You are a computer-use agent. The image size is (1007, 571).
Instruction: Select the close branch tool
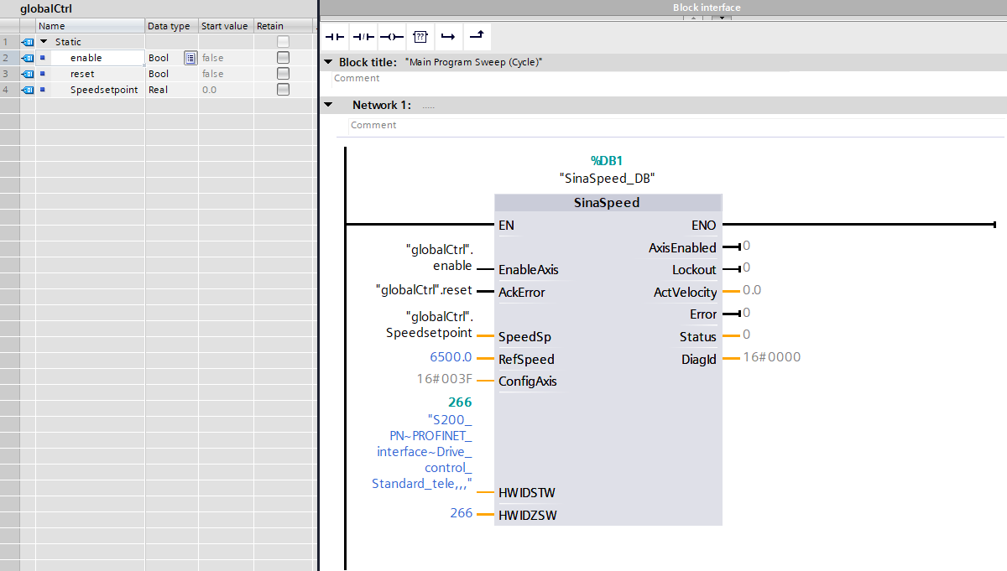tap(477, 36)
